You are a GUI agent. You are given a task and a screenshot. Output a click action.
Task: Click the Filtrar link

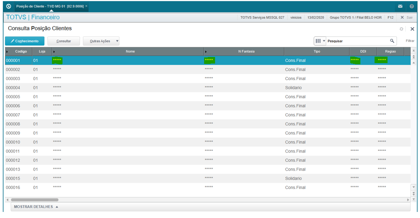point(410,41)
